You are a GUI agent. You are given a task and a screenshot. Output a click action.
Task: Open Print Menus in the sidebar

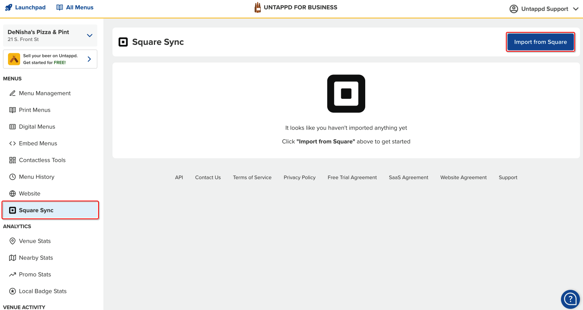coord(35,110)
